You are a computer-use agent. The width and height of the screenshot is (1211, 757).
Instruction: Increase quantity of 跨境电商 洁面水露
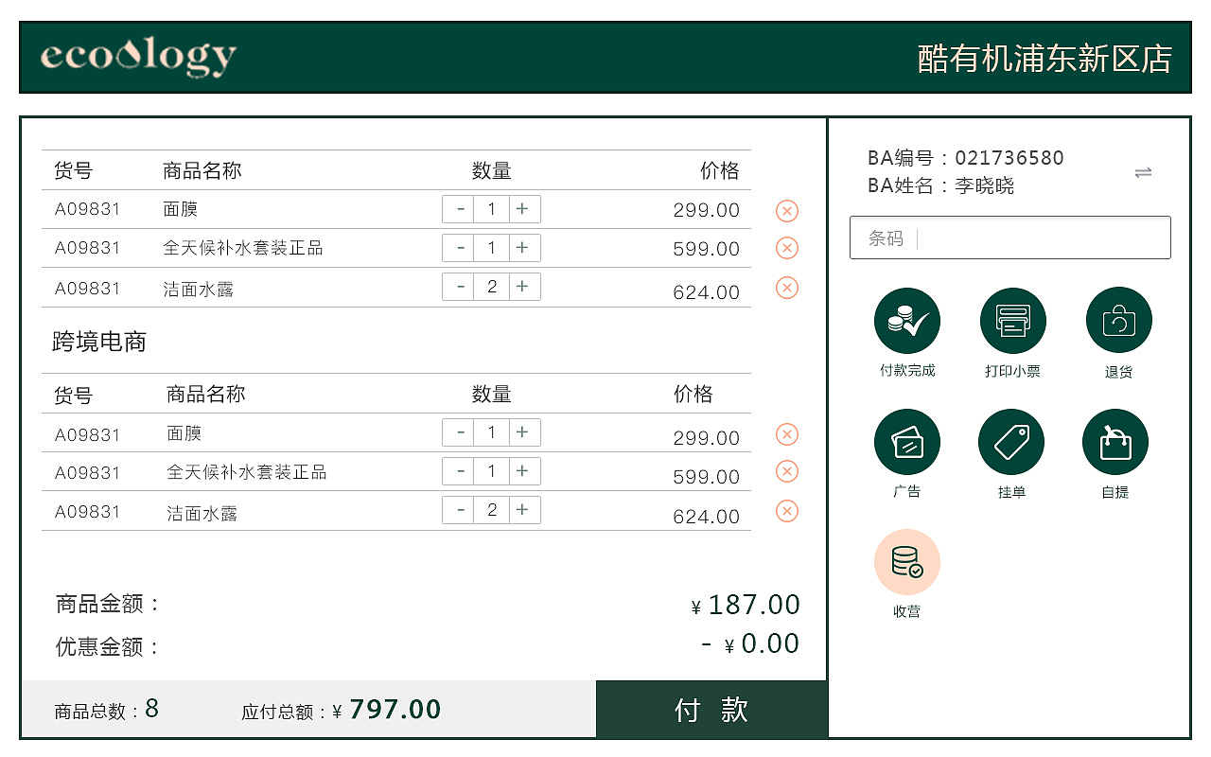point(522,510)
